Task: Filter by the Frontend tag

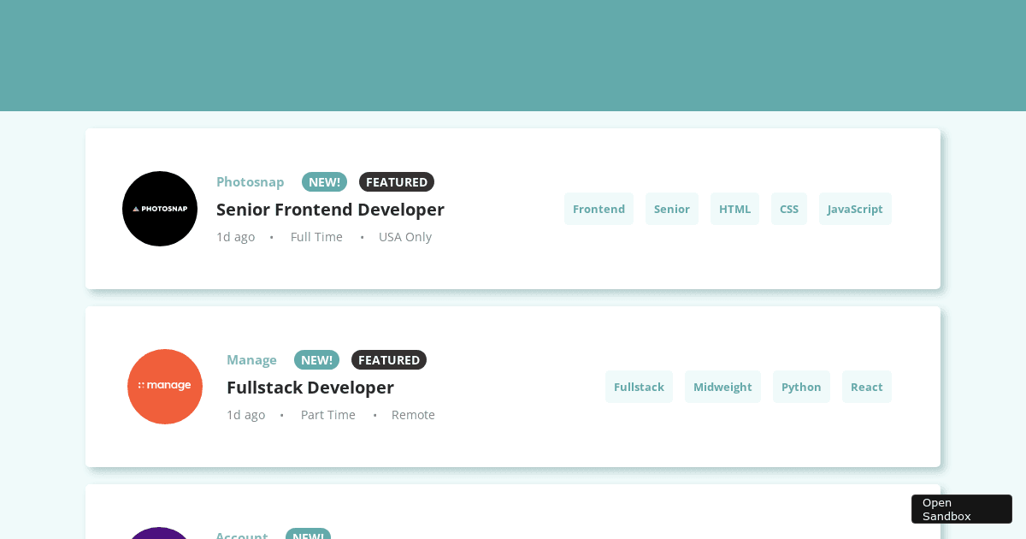Action: tap(598, 209)
